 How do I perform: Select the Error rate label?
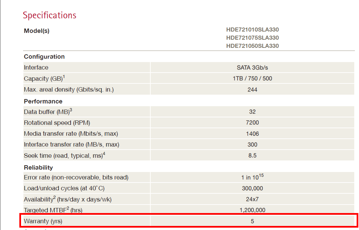76,178
